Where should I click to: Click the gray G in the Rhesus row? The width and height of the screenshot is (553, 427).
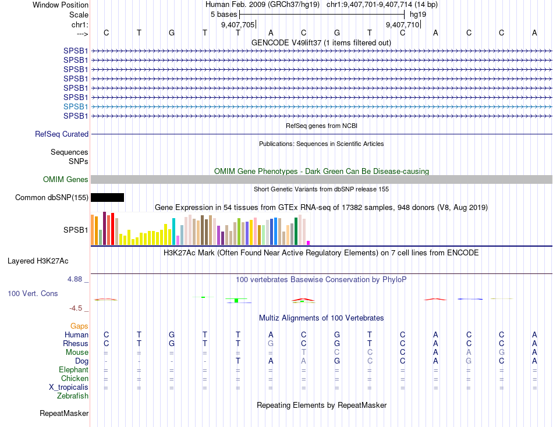point(271,343)
